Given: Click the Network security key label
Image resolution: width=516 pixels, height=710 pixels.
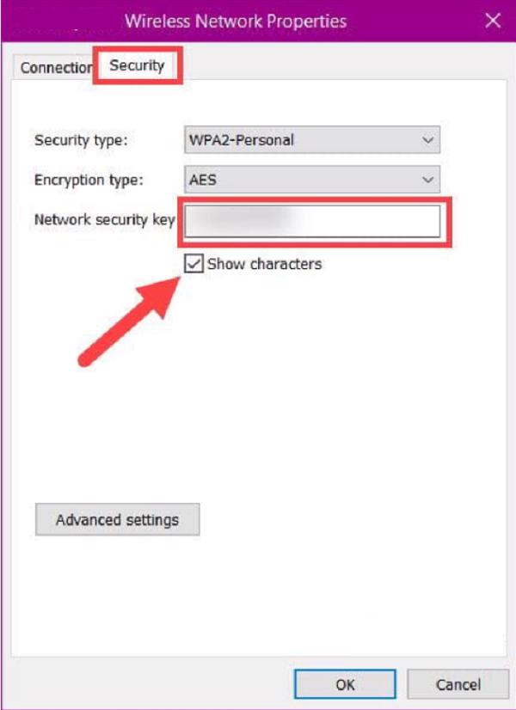Looking at the screenshot, I should point(104,220).
